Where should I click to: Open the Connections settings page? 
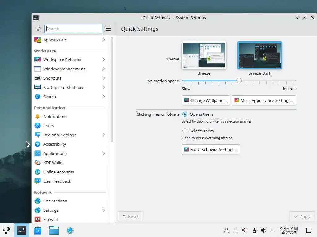tap(70, 201)
